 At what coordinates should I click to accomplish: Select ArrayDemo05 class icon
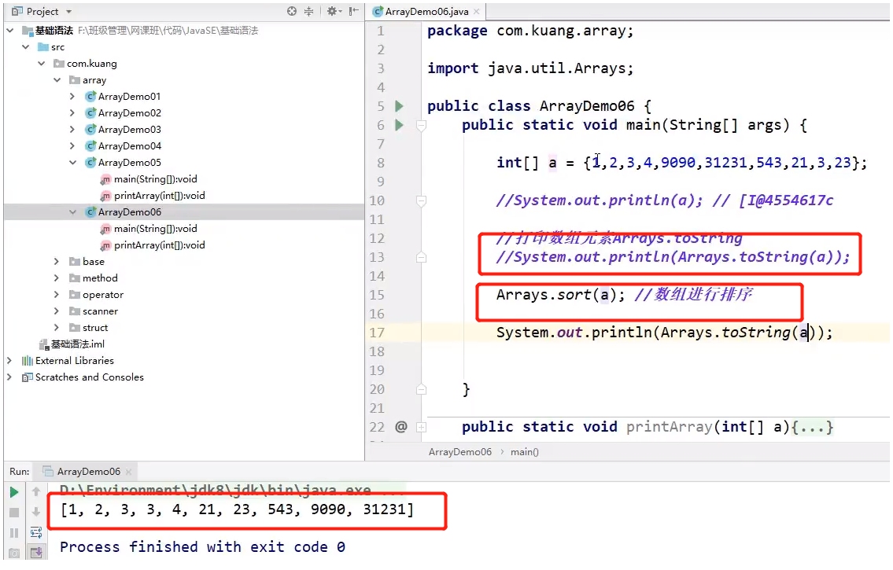90,162
